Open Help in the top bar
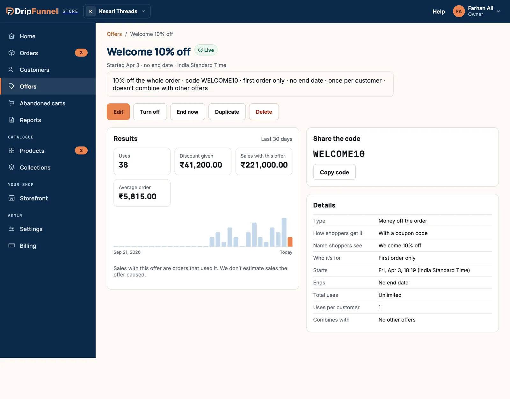 [439, 11]
